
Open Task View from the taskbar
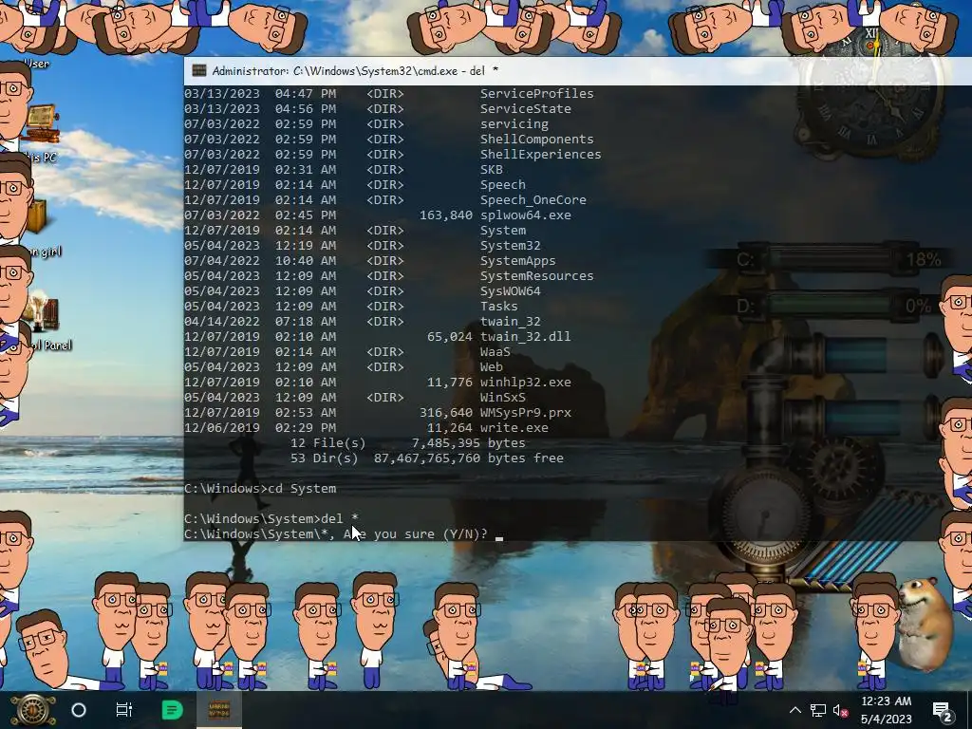coord(124,710)
